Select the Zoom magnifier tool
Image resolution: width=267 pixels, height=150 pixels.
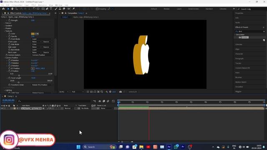pos(16,9)
